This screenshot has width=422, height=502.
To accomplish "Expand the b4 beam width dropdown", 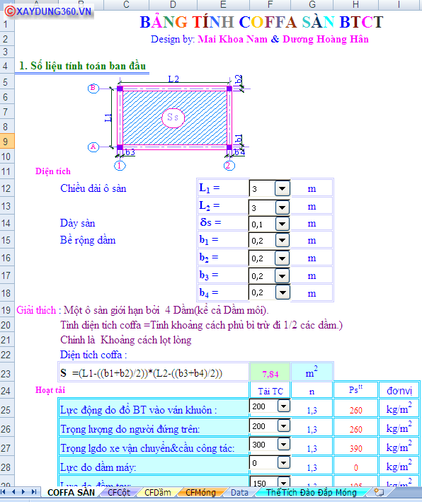I will (283, 292).
